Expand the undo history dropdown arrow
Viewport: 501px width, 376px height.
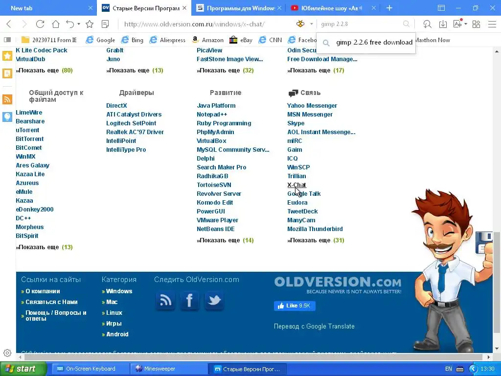[79, 24]
